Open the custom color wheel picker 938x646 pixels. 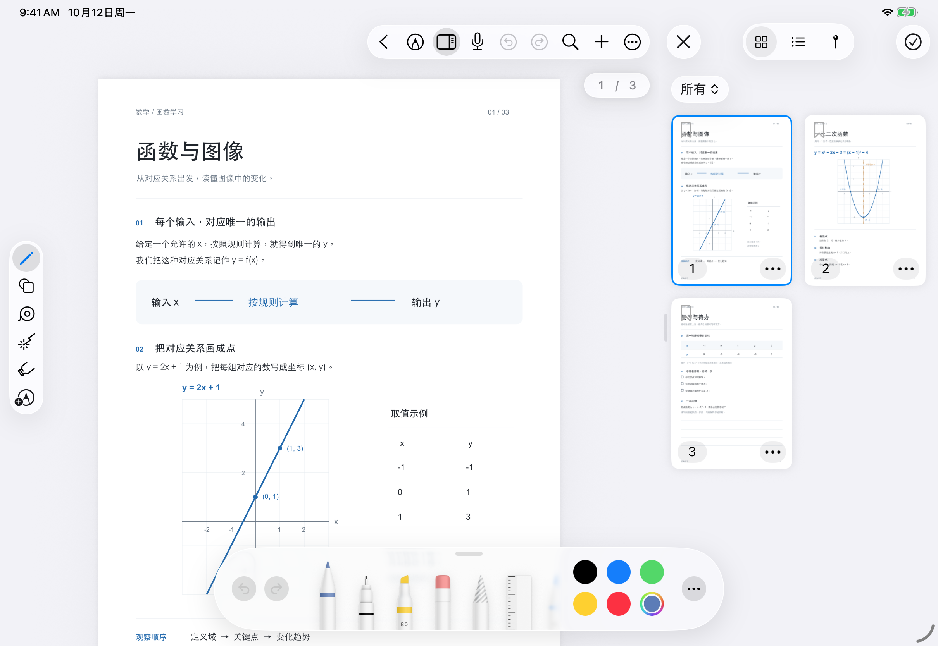[652, 604]
